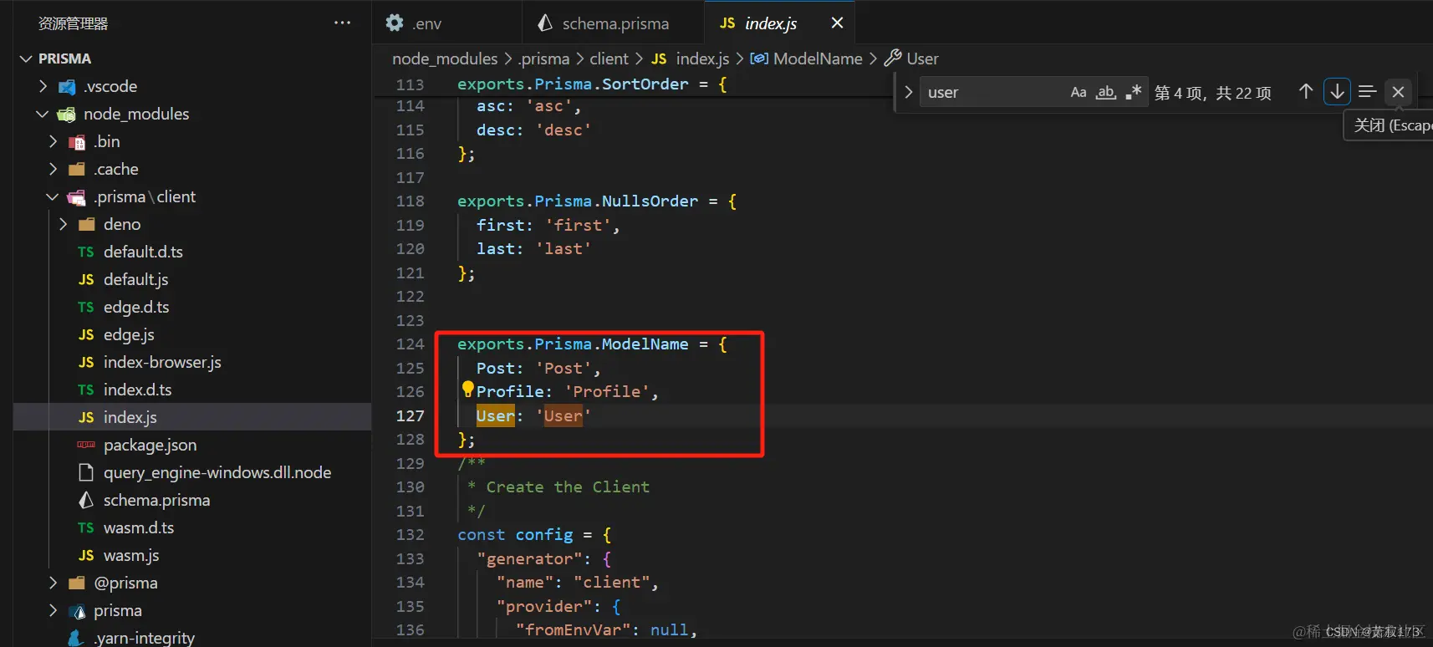
Task: Click the config constant on line 132
Action: coord(544,534)
